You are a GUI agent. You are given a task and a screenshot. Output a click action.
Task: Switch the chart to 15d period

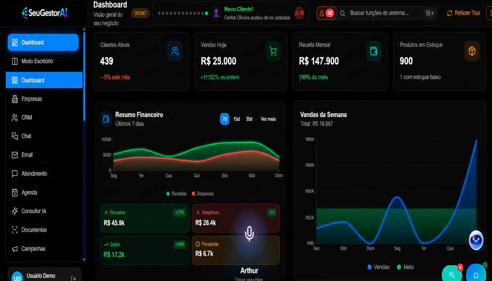236,119
